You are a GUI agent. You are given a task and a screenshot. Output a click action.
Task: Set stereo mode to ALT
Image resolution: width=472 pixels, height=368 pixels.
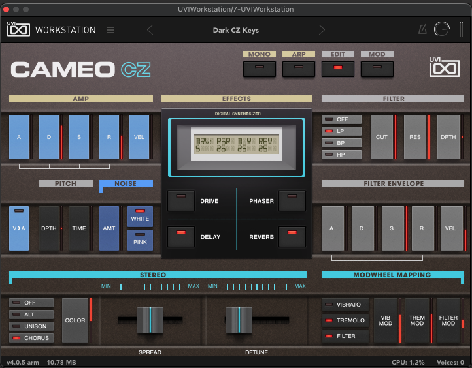click(31, 314)
